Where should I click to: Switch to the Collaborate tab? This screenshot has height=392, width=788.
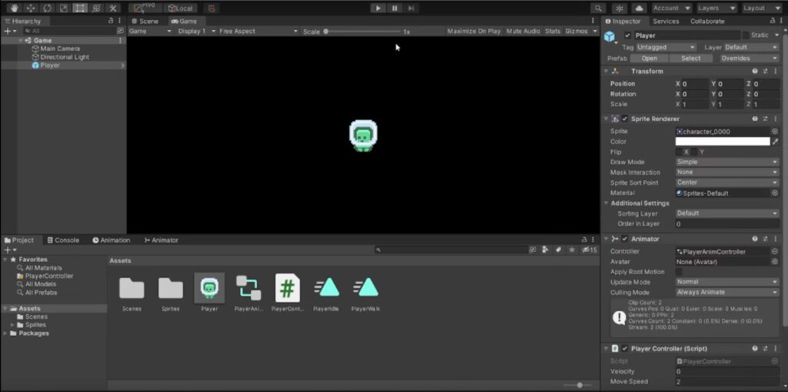pos(707,21)
